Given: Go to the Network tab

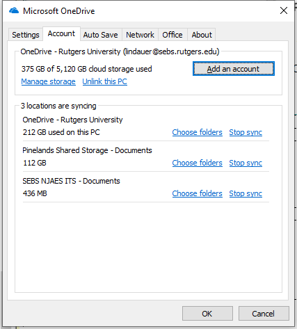Looking at the screenshot, I should coord(140,35).
